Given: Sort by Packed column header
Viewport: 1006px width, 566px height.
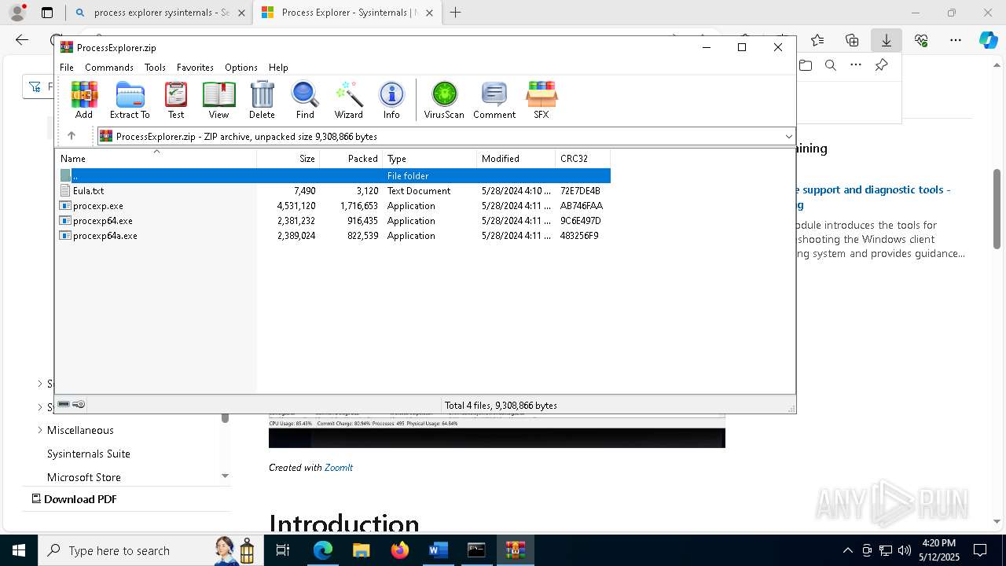Looking at the screenshot, I should 351,159.
